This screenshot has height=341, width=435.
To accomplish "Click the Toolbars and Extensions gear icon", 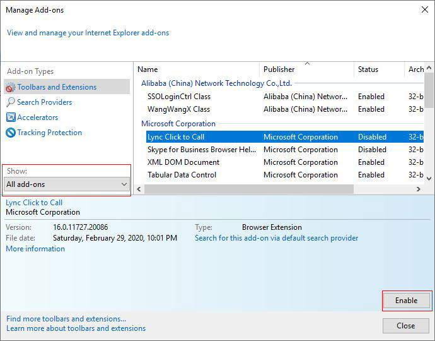I will 10,87.
